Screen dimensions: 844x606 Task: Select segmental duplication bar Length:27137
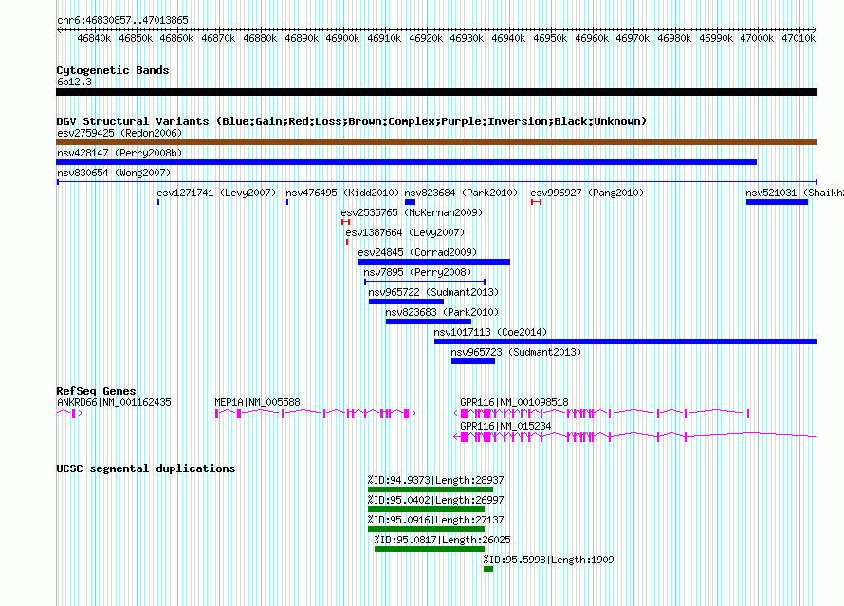(427, 529)
